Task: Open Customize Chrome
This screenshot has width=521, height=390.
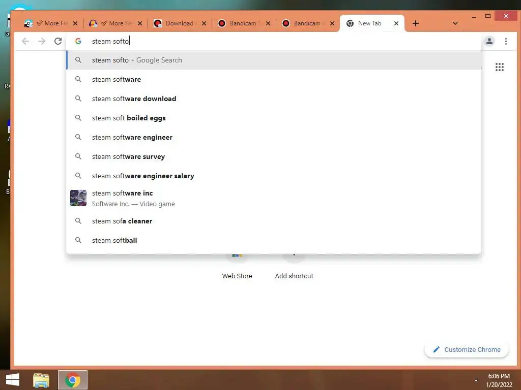Action: [x=467, y=349]
